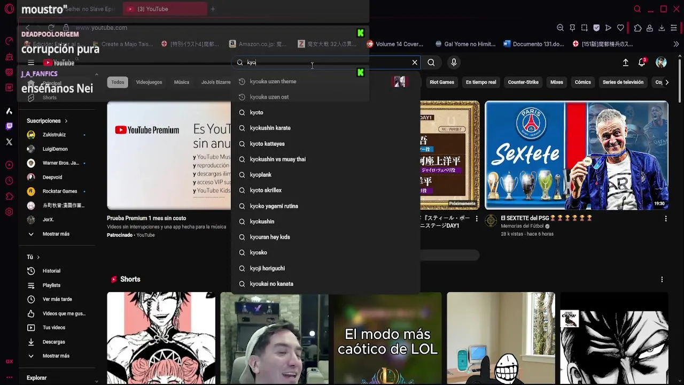The height and width of the screenshot is (385, 684).
Task: Open Opera sidebar settings gear
Action: point(9,212)
